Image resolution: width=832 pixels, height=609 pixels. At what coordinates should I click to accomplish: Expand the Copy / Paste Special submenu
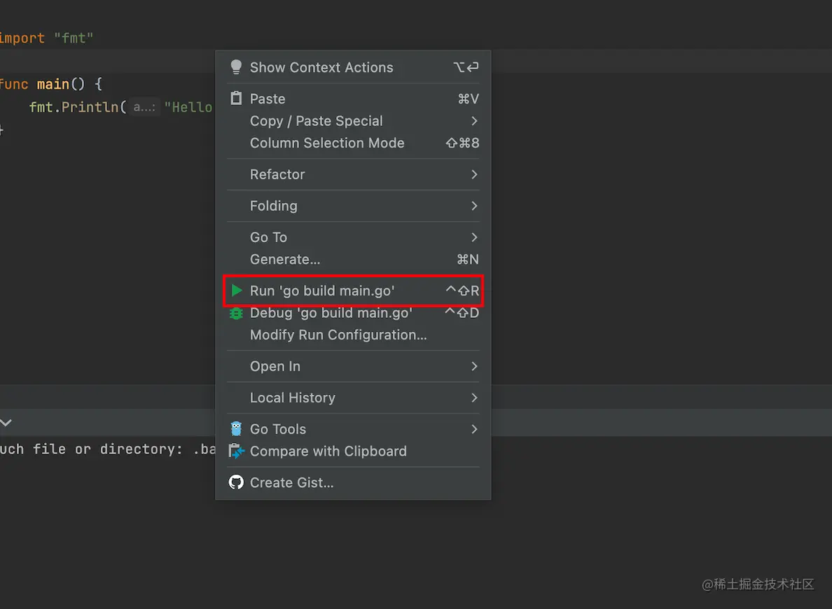click(x=474, y=121)
